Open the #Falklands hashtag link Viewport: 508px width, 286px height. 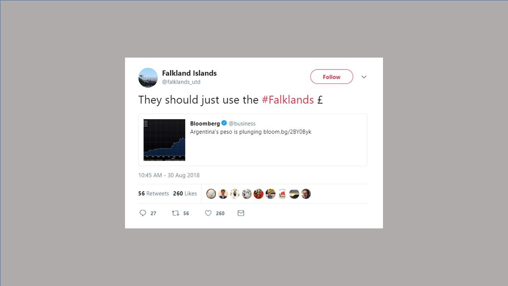point(288,100)
